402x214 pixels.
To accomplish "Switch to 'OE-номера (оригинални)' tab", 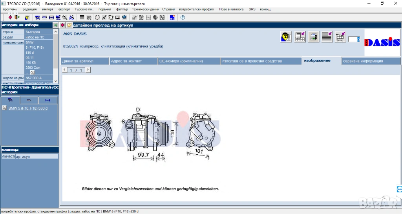I will tap(181, 61).
